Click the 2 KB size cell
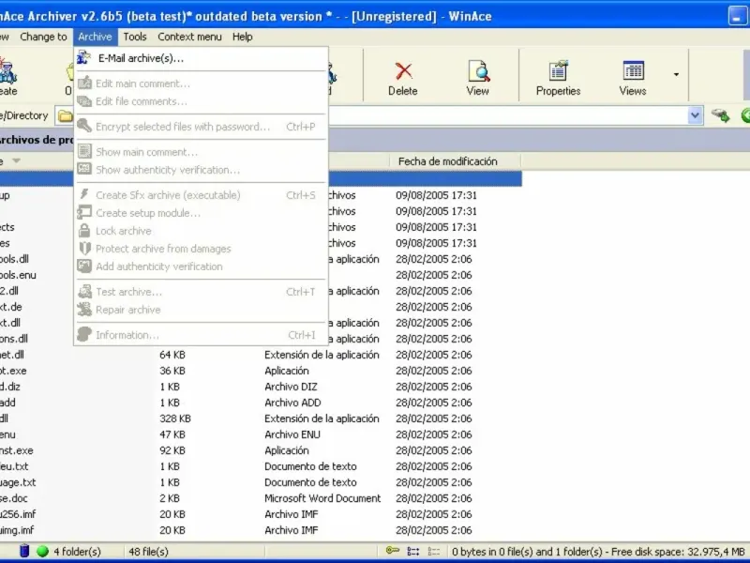Image resolution: width=750 pixels, height=563 pixels. coord(170,498)
